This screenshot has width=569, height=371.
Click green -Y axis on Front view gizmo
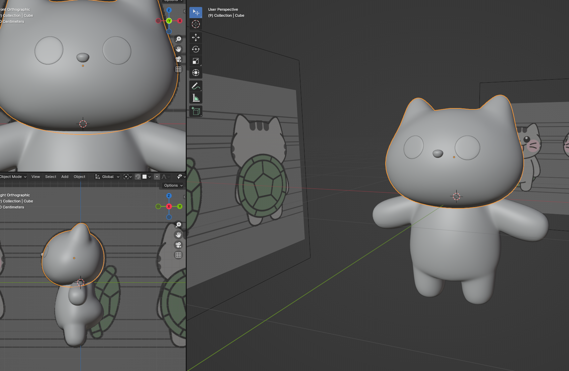tap(169, 21)
